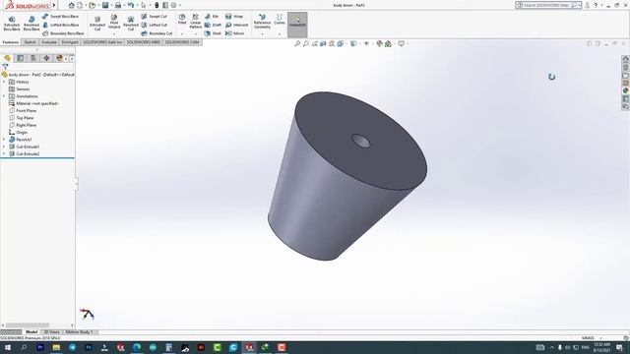This screenshot has height=354, width=630.
Task: Switch to the DisplayManager tab icon
Action: point(59,58)
